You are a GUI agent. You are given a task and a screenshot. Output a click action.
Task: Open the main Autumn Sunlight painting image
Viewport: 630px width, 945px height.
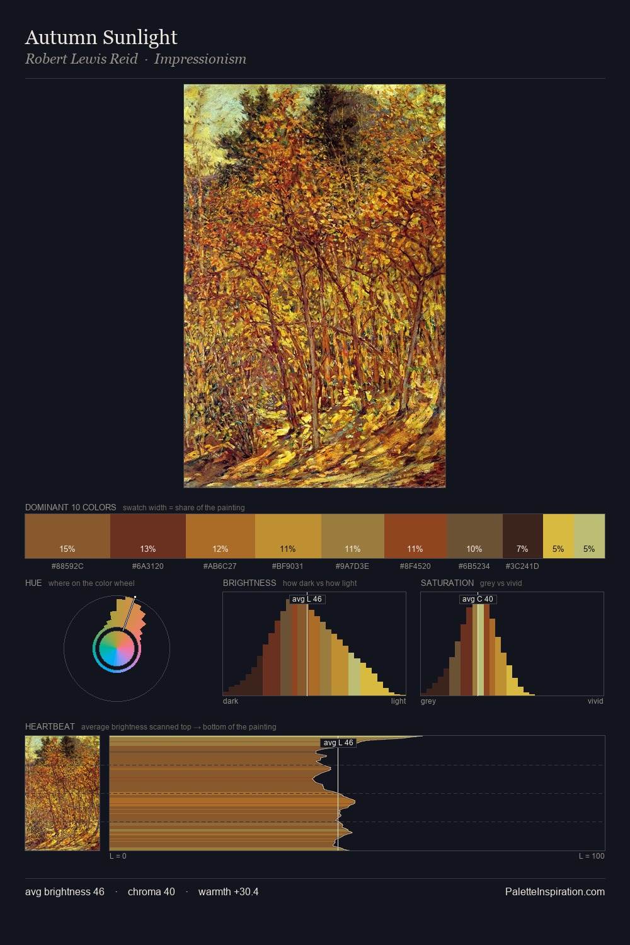pos(314,286)
